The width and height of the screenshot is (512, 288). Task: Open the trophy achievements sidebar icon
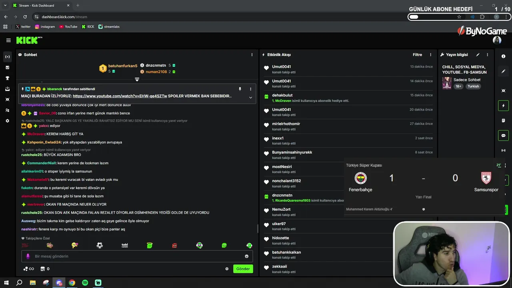[7, 78]
